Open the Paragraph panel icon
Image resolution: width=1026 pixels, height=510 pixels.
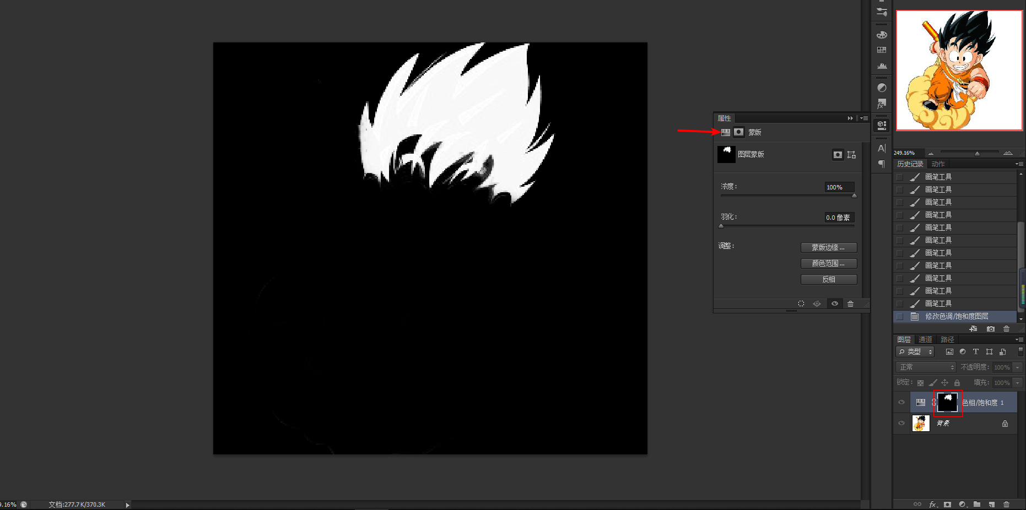click(x=882, y=164)
